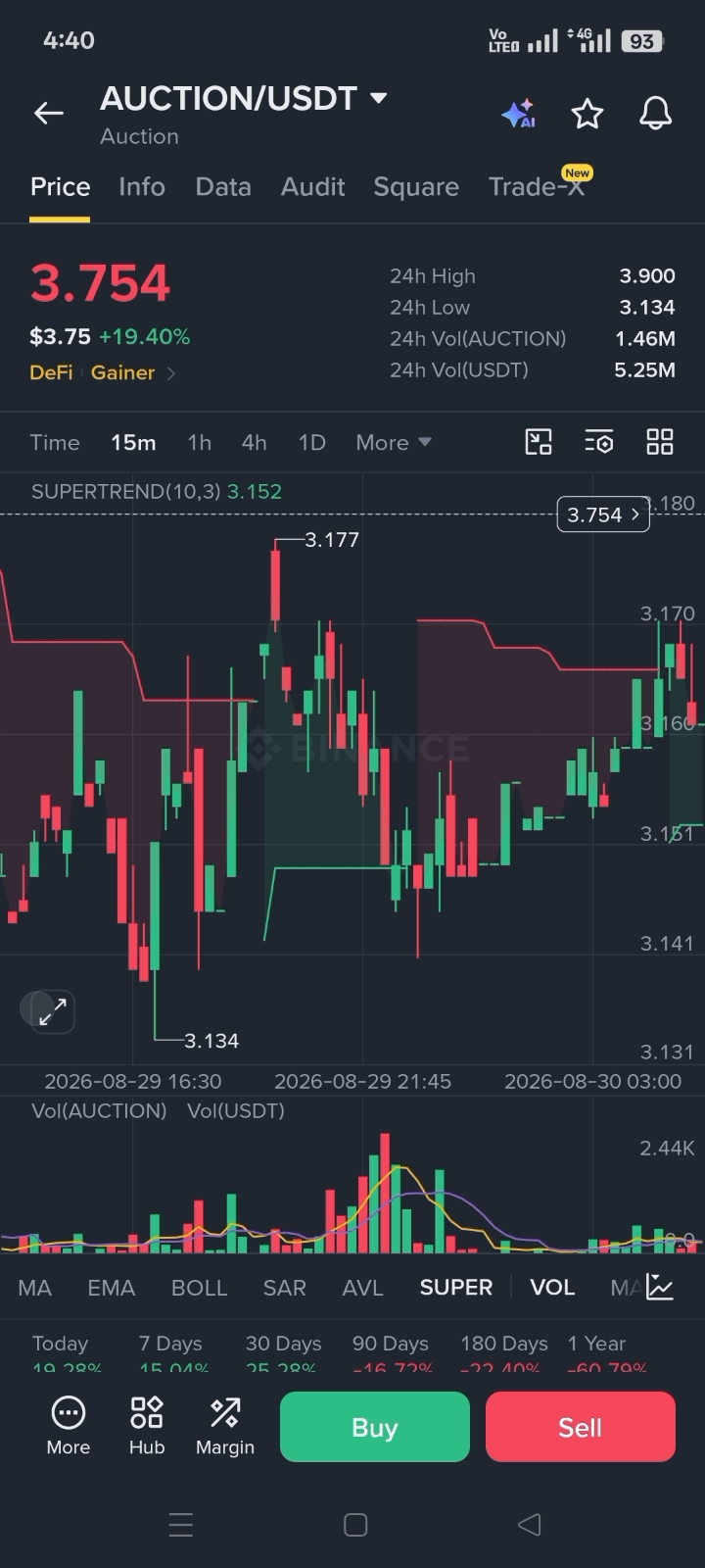Tap the 2026-08-29 21:45 time axis label
705x1568 pixels.
coord(362,1081)
